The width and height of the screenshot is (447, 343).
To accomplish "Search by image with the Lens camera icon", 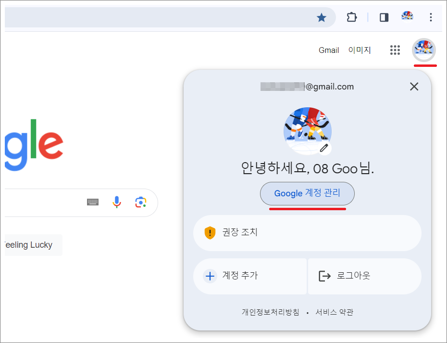I will [140, 203].
